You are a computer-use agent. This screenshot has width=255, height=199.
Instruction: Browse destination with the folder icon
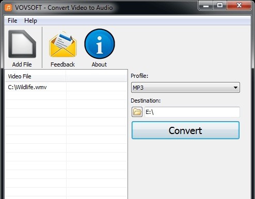click(x=137, y=112)
